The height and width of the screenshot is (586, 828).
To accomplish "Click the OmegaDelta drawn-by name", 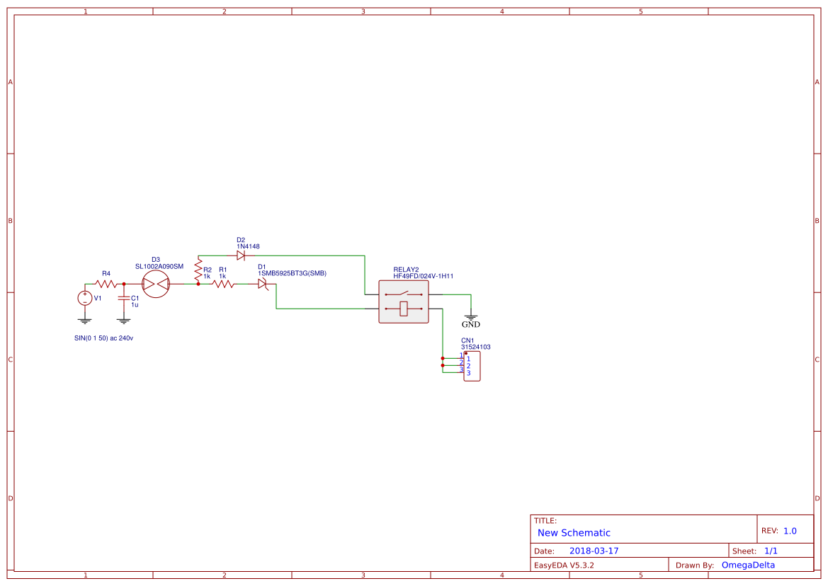I will [x=749, y=564].
